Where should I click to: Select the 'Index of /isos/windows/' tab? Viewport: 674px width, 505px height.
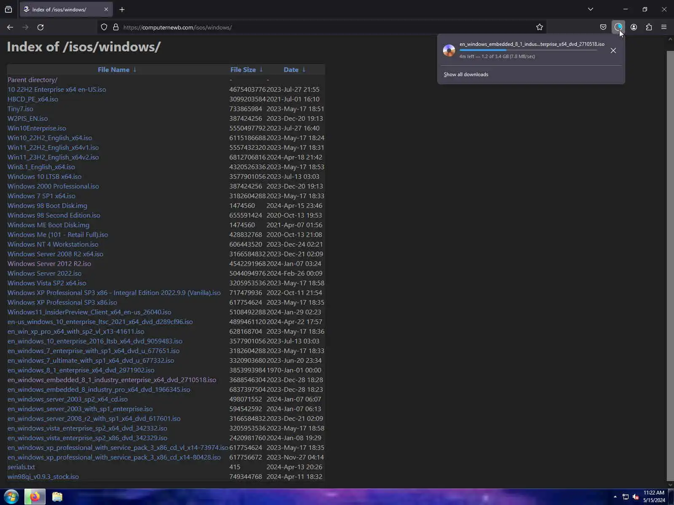[x=59, y=9]
